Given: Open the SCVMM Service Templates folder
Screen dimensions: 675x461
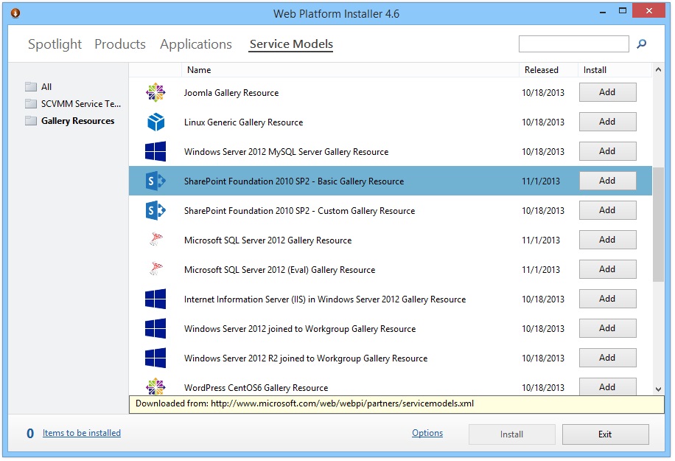Looking at the screenshot, I should tap(73, 103).
